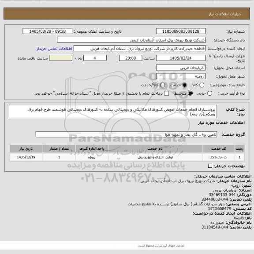Viewport: 254px width, 254px height.
Task: Click the 20:00 hour field
Action: coord(131,58)
